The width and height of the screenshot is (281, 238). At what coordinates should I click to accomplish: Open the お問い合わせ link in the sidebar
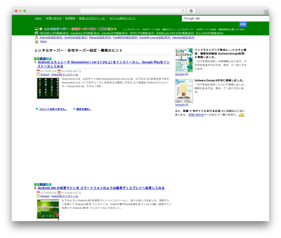point(196,115)
